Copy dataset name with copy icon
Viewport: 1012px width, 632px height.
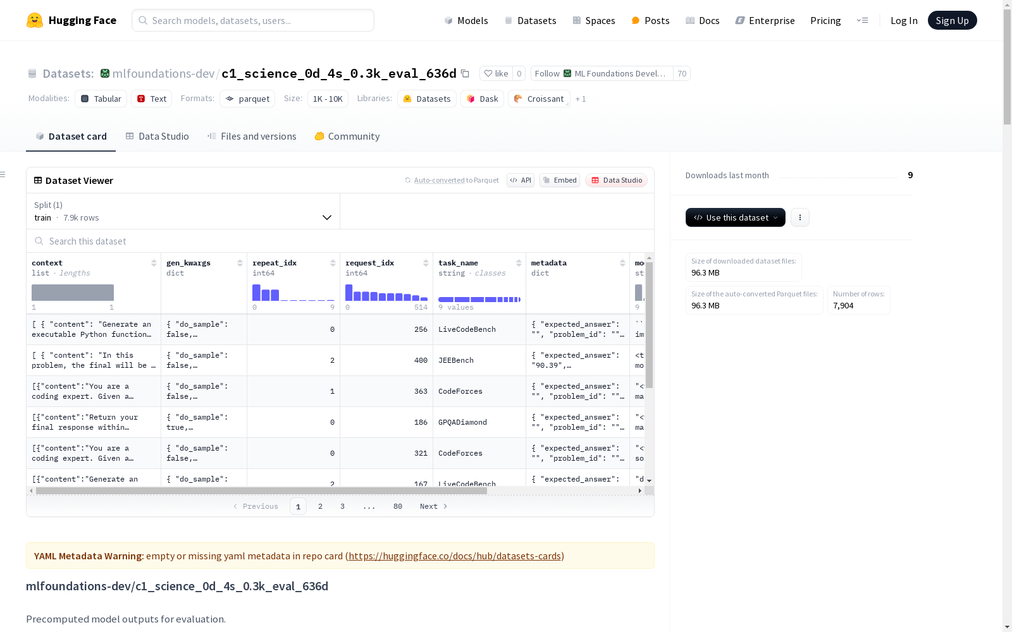(x=465, y=73)
